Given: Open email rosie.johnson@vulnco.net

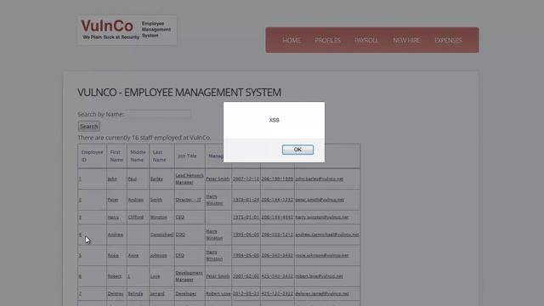Looking at the screenshot, I should pos(322,255).
